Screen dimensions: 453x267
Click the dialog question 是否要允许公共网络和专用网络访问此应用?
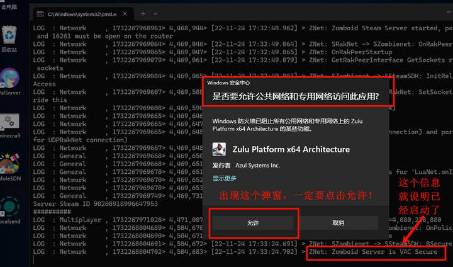click(296, 96)
